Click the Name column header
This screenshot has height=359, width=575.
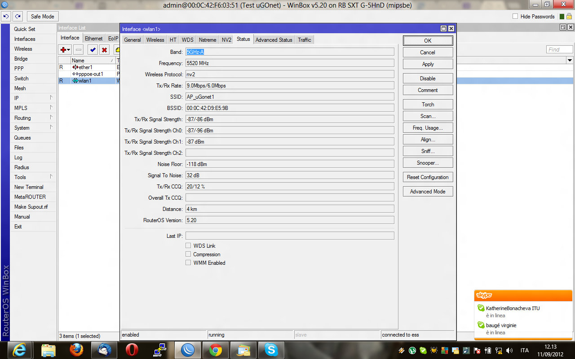pos(93,61)
